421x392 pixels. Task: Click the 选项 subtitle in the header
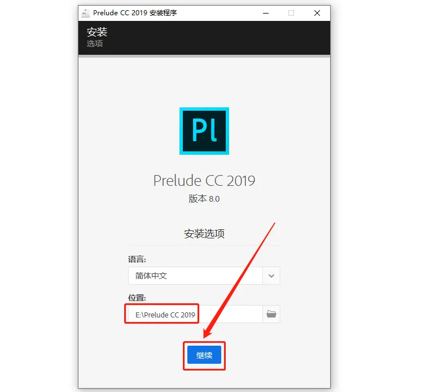pos(94,43)
